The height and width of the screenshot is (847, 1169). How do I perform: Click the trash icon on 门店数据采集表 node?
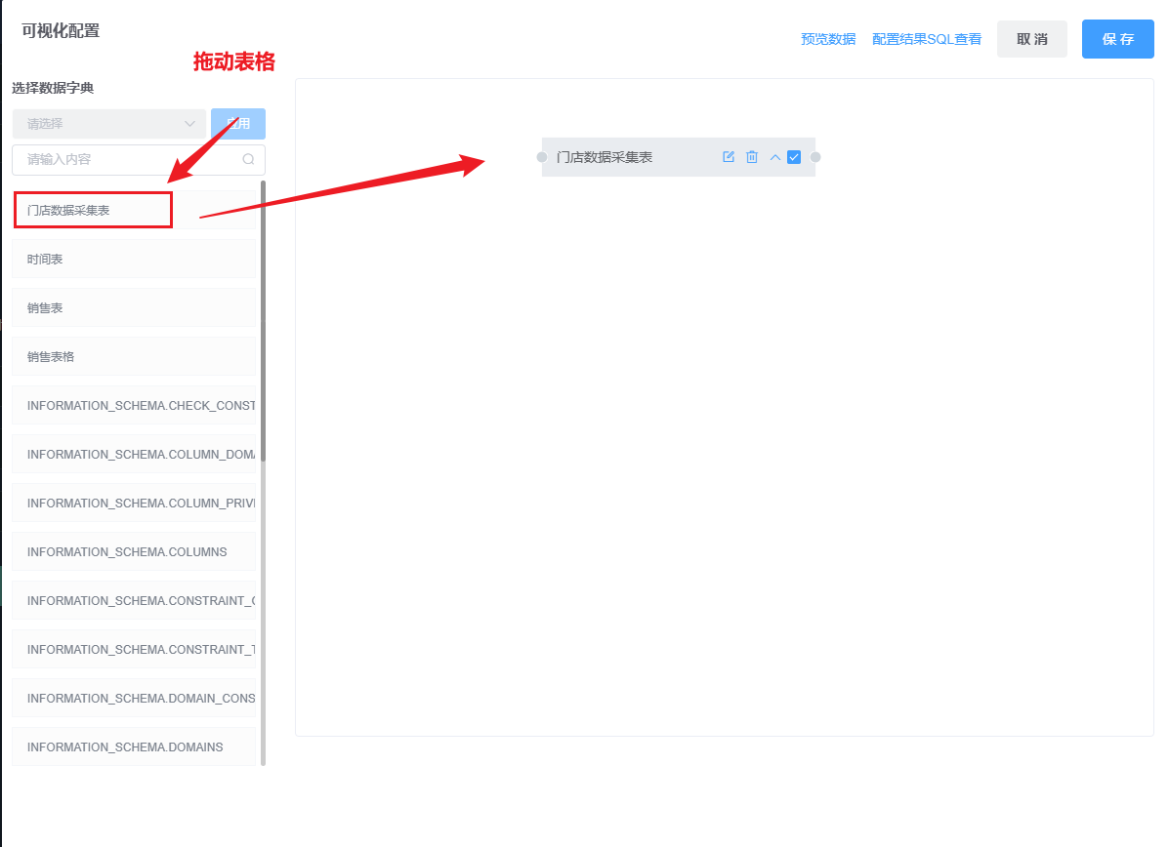(x=752, y=157)
